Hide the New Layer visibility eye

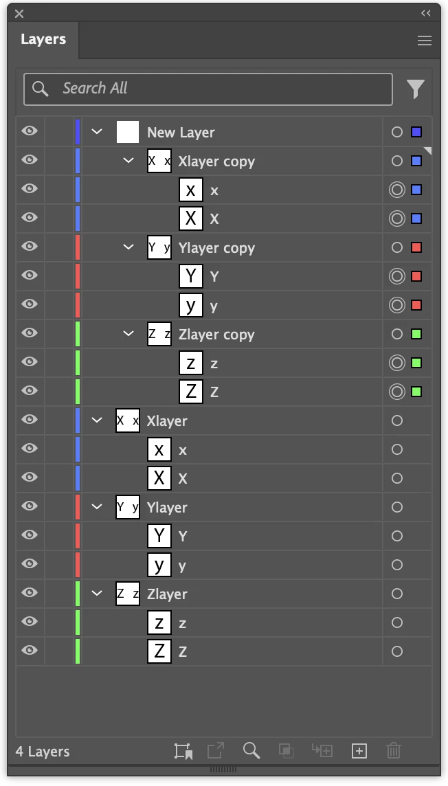(x=30, y=131)
